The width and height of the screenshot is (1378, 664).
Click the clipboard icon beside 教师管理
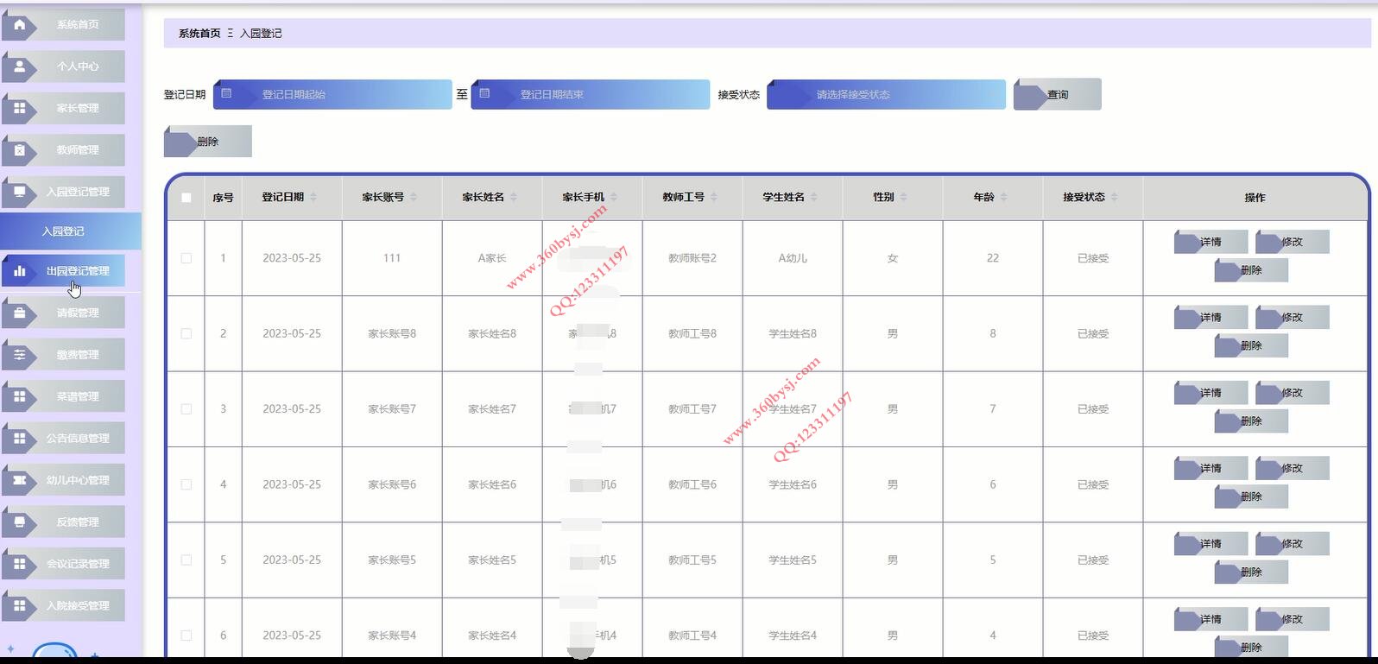pos(19,150)
